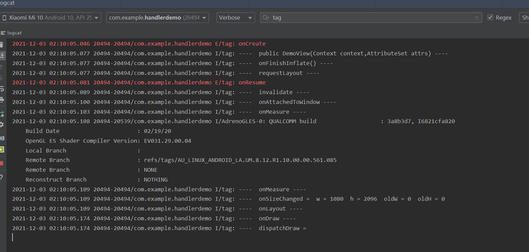Open logcat help question mark icon
Screen dimensions: 529x252
[x=1, y=177]
